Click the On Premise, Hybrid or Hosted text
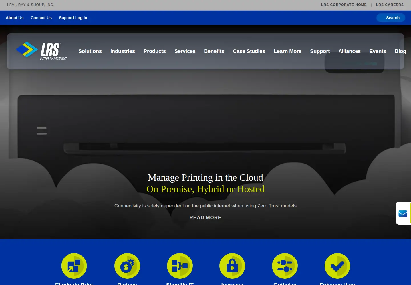This screenshot has height=285, width=411. pyautogui.click(x=205, y=189)
